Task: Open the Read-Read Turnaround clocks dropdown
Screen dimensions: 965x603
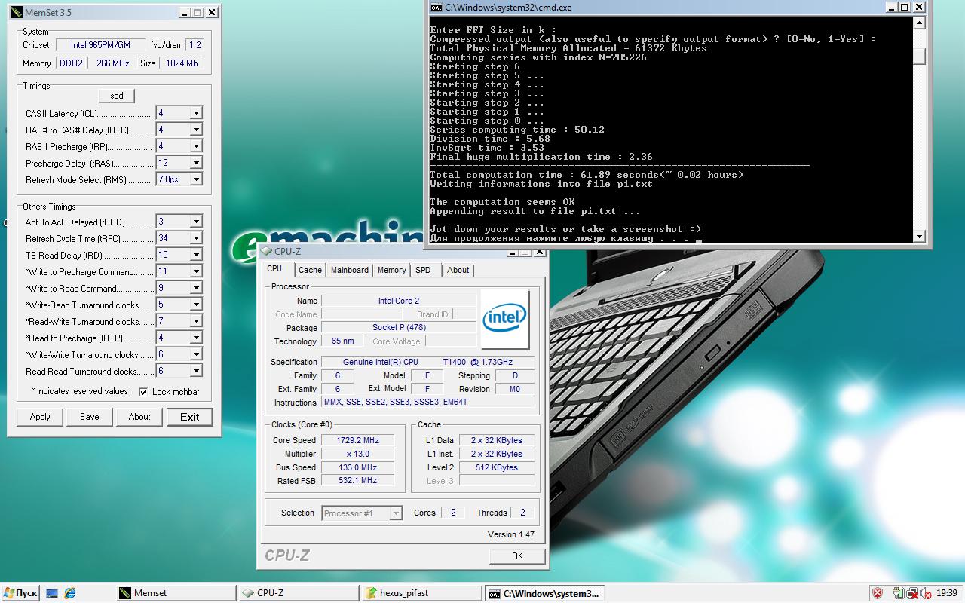Action: (x=196, y=371)
